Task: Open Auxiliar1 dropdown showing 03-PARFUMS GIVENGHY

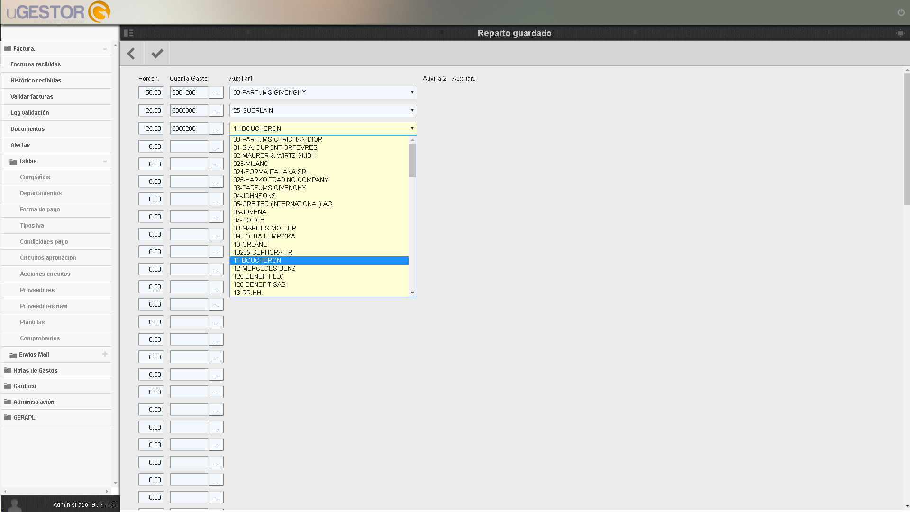Action: click(323, 92)
